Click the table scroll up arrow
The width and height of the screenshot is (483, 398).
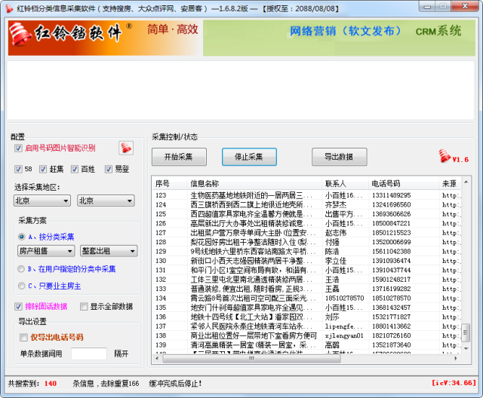pos(466,182)
